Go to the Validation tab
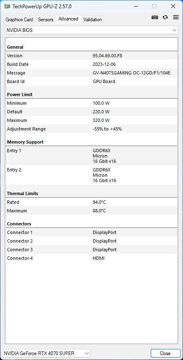This screenshot has height=360, width=183. pos(92,20)
